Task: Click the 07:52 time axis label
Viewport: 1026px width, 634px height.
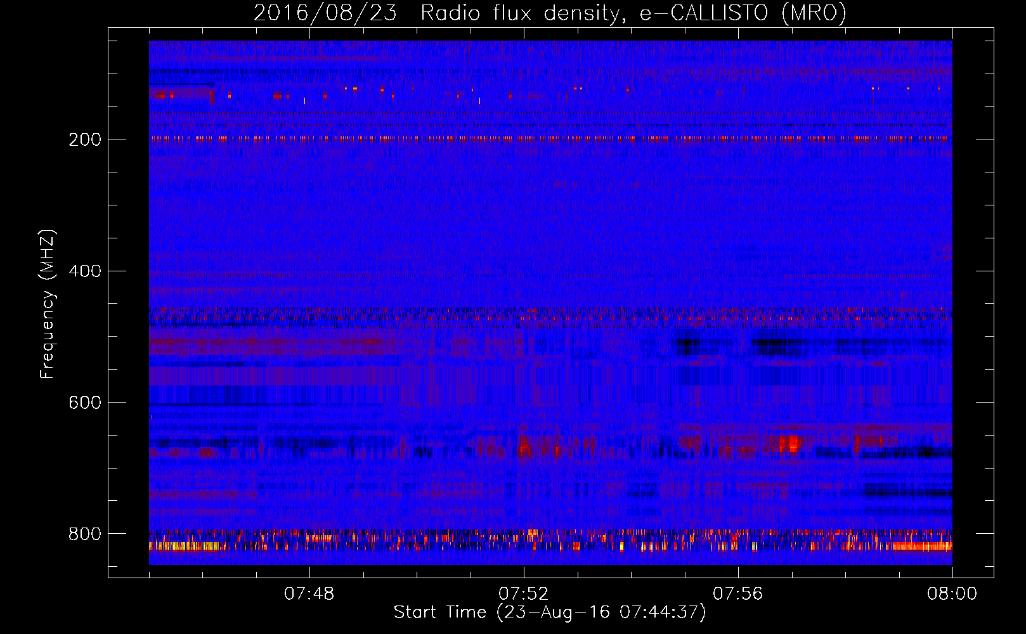Action: click(x=524, y=594)
